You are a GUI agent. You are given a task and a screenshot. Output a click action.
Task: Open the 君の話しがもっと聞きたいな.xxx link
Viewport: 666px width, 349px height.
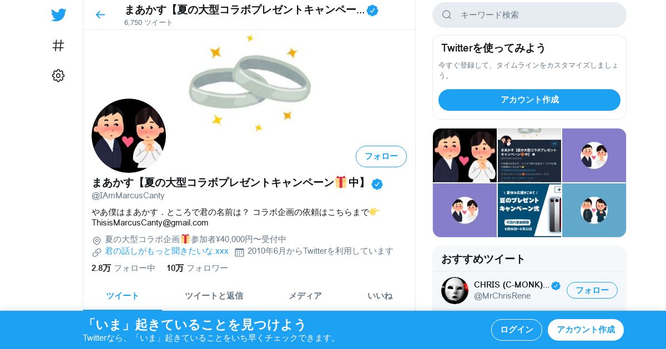click(167, 251)
